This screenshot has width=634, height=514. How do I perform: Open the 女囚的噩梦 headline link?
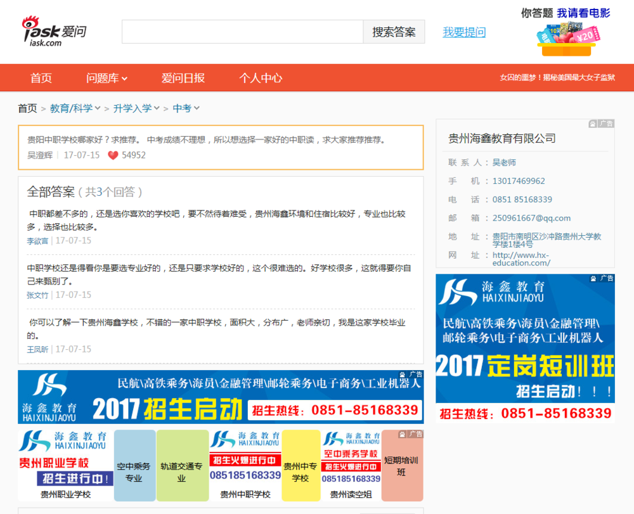pos(557,77)
